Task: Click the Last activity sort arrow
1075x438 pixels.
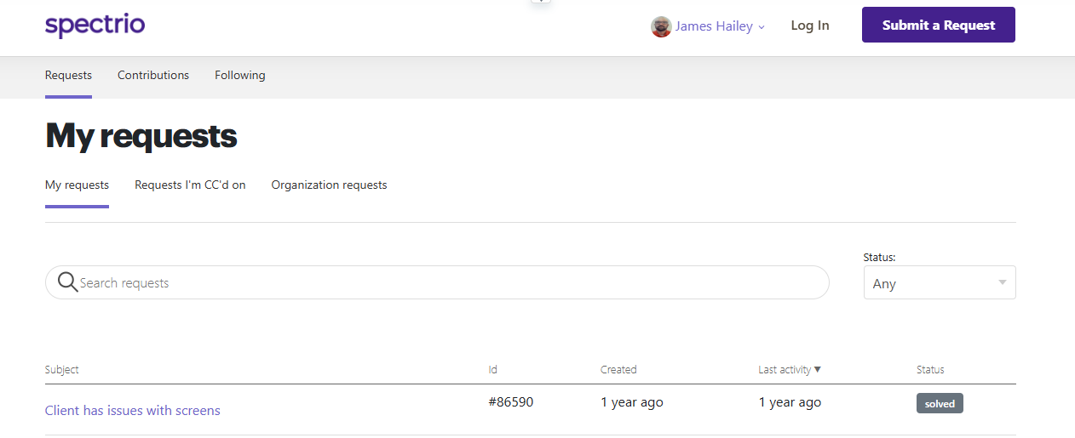Action: coord(818,369)
